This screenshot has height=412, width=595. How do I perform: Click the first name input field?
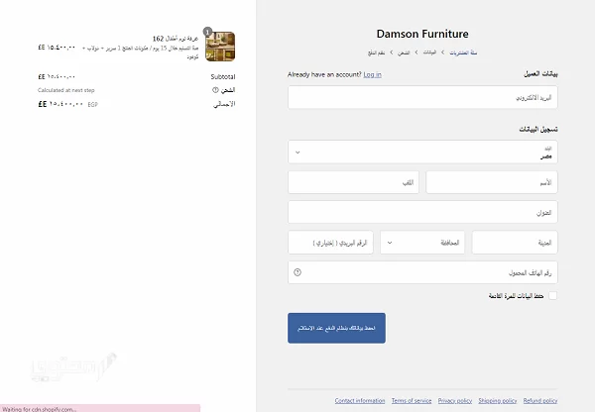point(492,182)
